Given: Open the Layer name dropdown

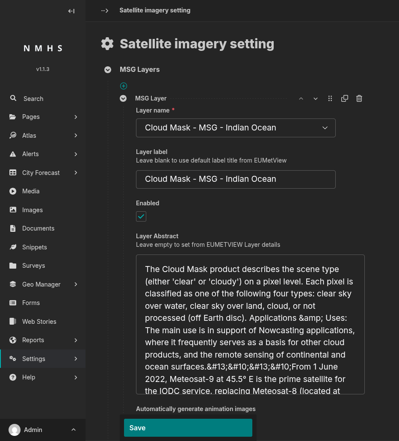Looking at the screenshot, I should click(x=236, y=128).
